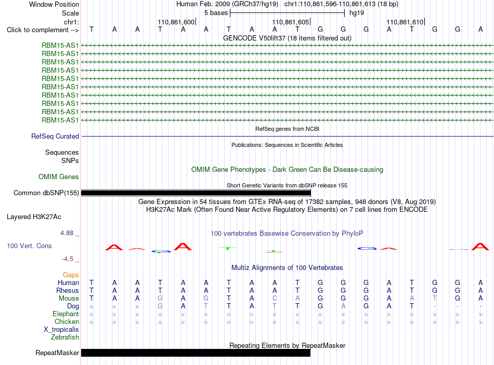Click the Scale label
This screenshot has width=494, height=365.
pos(70,13)
